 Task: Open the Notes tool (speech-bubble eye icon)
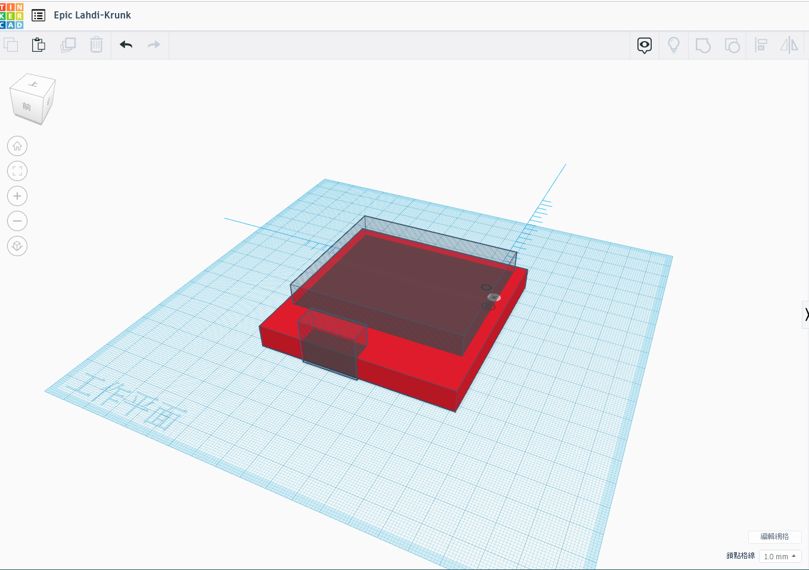point(645,45)
